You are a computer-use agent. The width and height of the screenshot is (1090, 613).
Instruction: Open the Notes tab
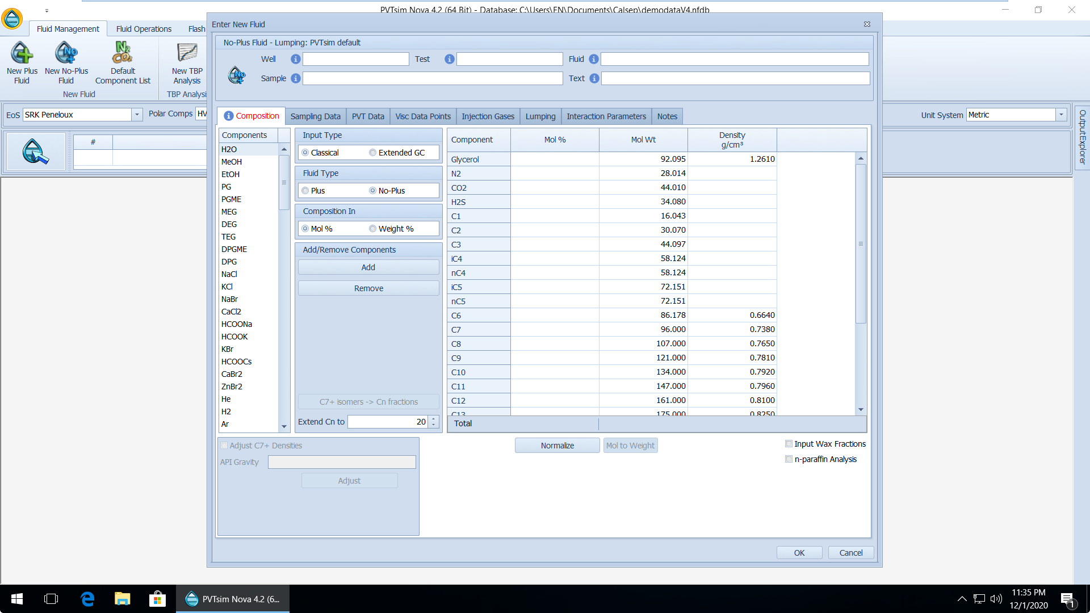click(x=667, y=116)
